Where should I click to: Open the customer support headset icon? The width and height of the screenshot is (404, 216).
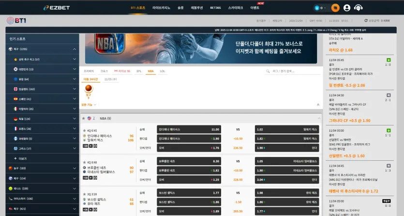coord(358,8)
